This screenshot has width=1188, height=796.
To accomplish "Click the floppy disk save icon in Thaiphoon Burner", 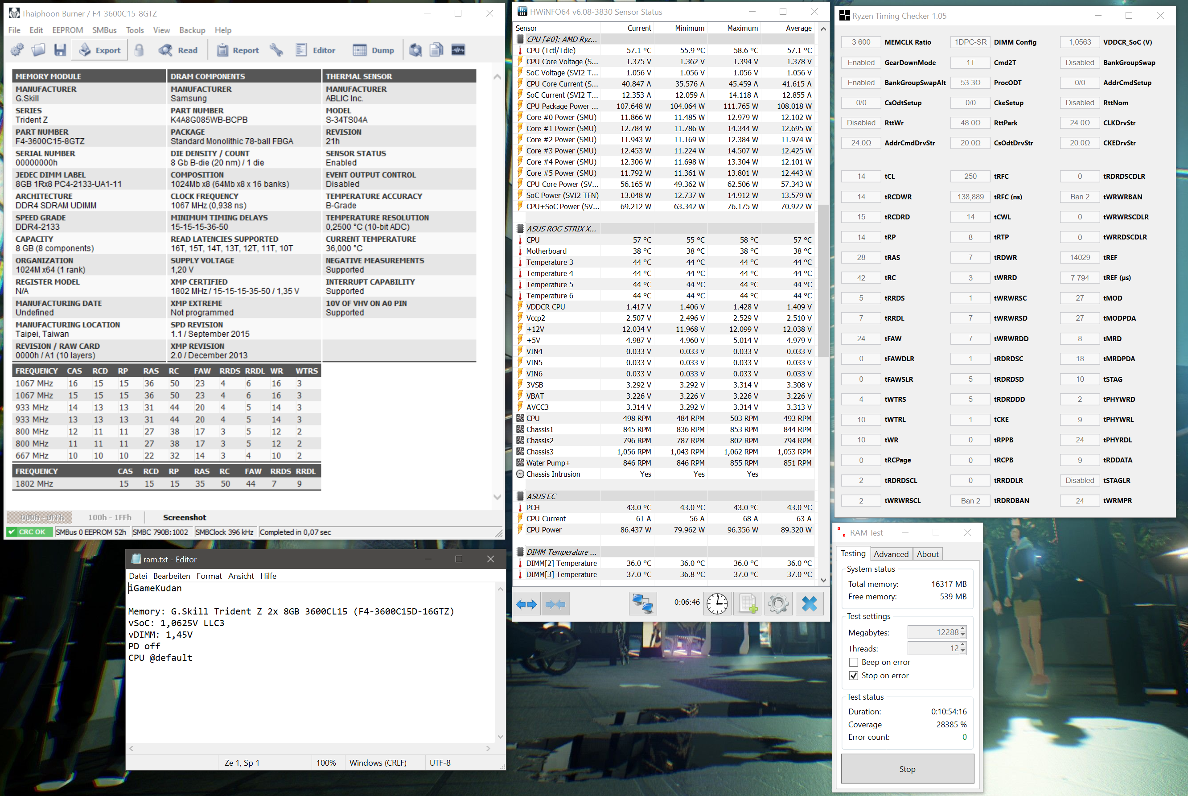I will coord(60,50).
